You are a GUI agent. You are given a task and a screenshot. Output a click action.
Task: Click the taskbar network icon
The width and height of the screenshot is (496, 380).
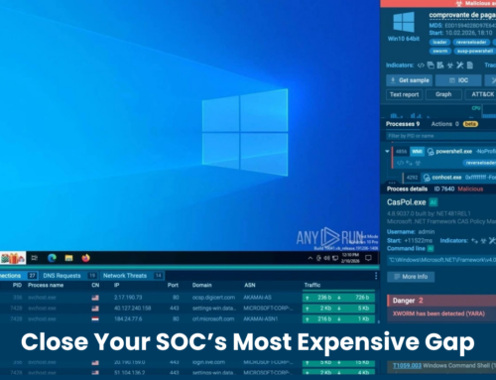(335, 258)
